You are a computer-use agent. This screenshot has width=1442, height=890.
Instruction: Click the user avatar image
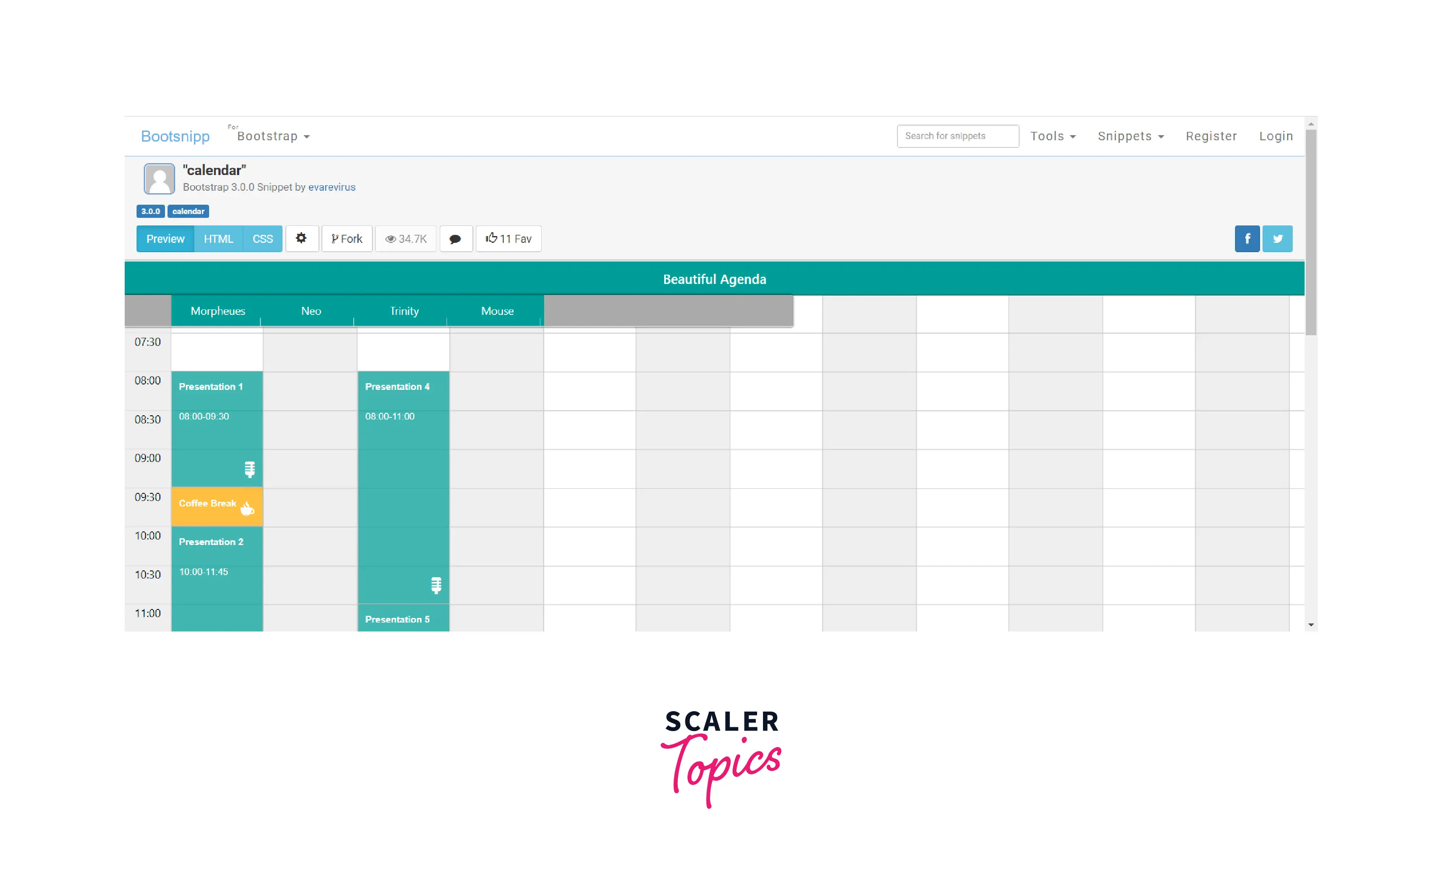[159, 179]
